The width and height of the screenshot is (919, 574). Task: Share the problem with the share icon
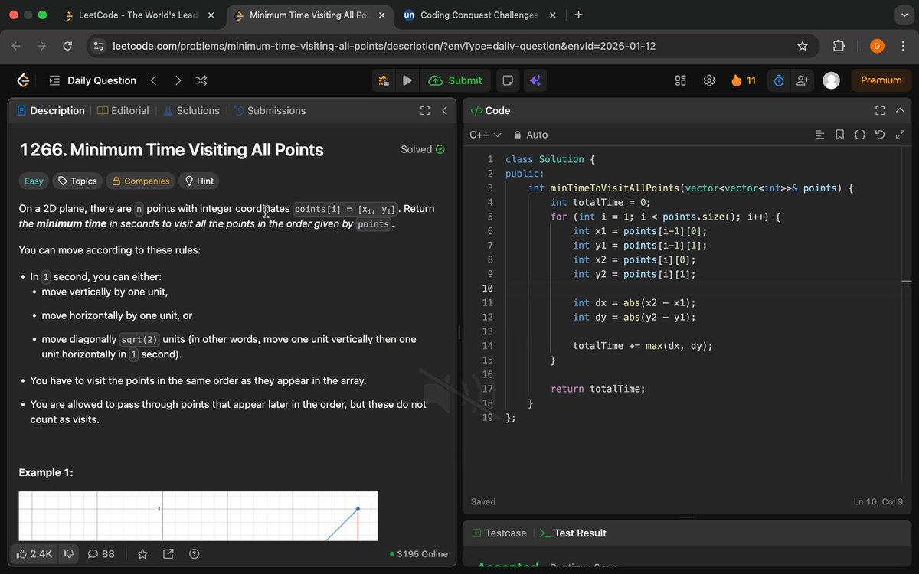[x=168, y=553]
